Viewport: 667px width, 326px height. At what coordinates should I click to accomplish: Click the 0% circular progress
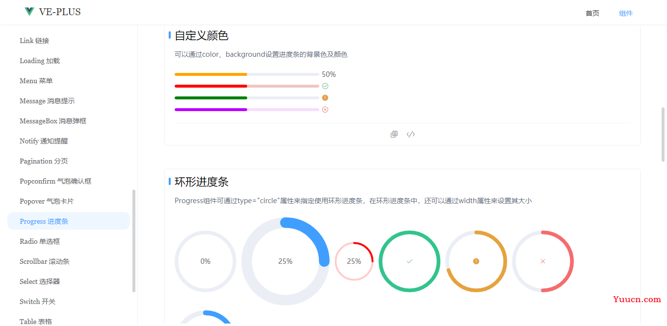coord(205,261)
